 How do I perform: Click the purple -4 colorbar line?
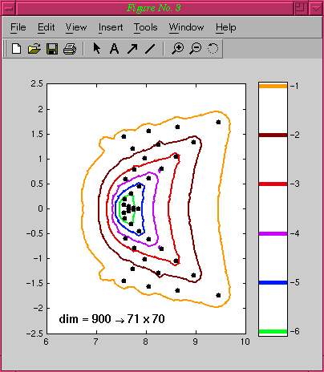273,233
